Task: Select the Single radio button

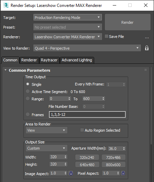Action: 27,84
